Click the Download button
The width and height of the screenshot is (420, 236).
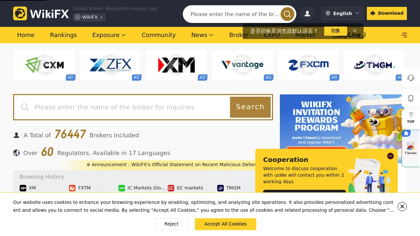coord(387,13)
